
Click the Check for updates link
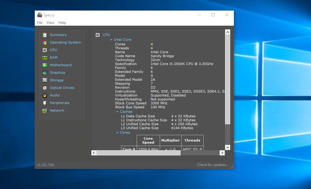coord(213,165)
